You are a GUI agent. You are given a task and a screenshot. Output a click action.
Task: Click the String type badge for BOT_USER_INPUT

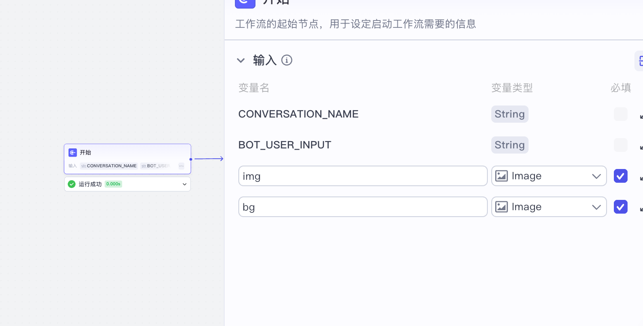[x=510, y=145]
